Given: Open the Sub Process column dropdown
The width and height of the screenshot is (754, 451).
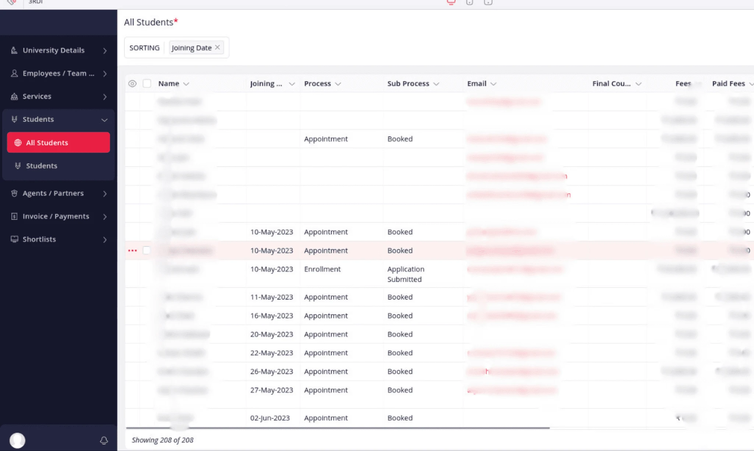Looking at the screenshot, I should (436, 84).
